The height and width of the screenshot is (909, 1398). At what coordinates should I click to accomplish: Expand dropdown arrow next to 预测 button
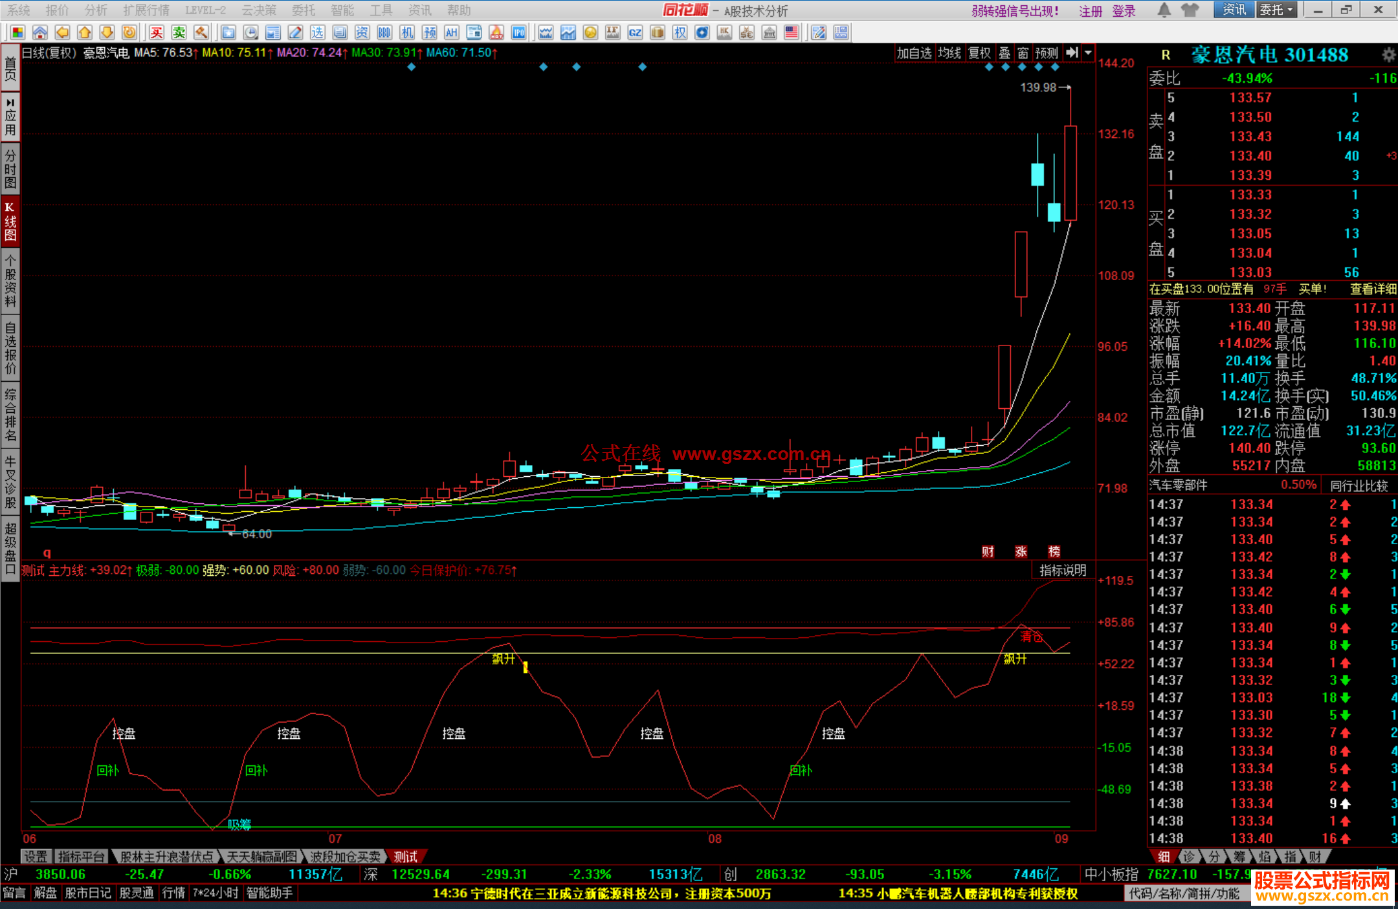1089,53
